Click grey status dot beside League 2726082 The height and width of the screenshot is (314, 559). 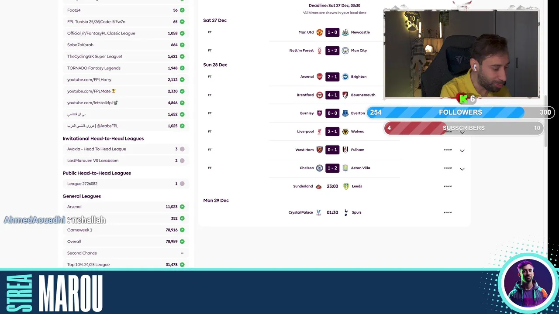tap(182, 184)
